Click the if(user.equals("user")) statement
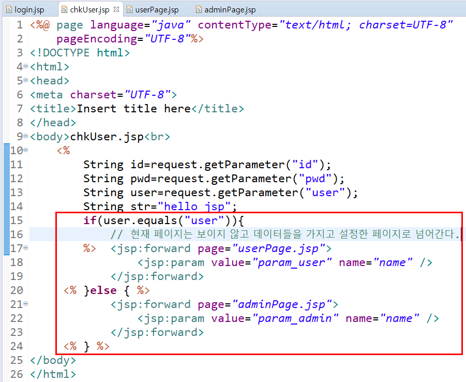The image size is (466, 382). pos(163,221)
